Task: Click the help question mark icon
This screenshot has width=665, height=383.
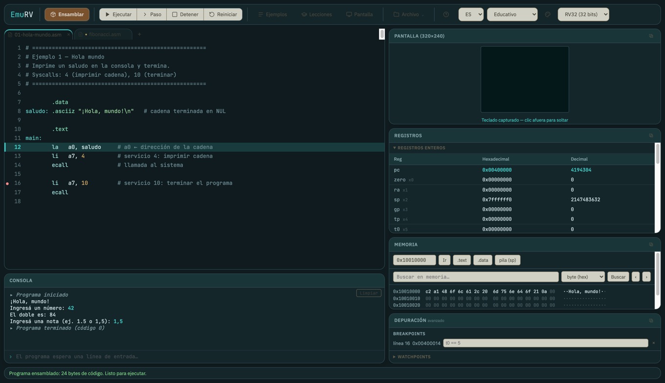Action: coord(446,15)
